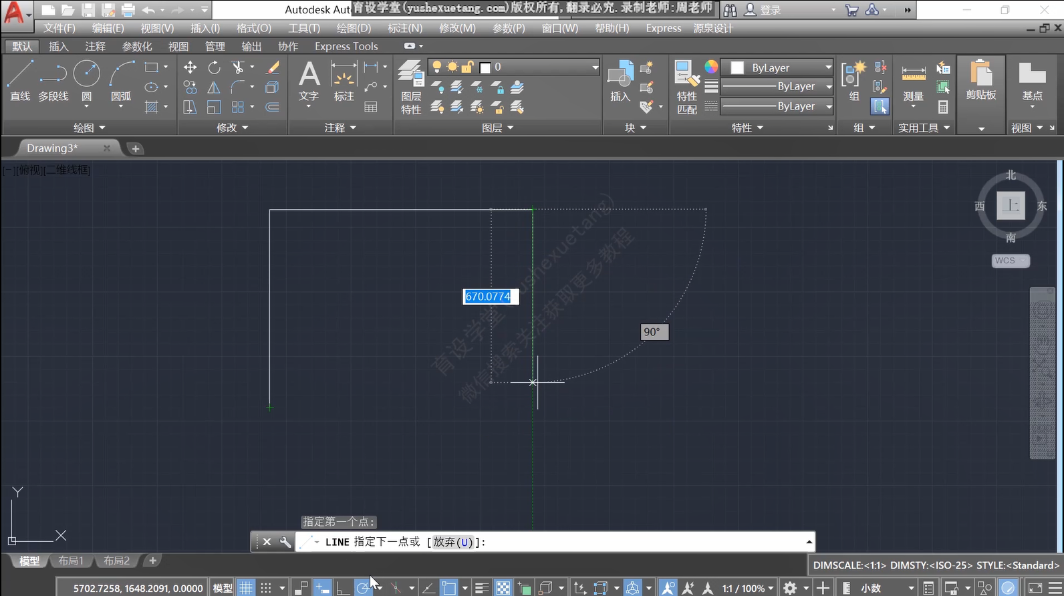This screenshot has height=596, width=1064.
Task: Select the Line (直线) tool
Action: (x=20, y=81)
